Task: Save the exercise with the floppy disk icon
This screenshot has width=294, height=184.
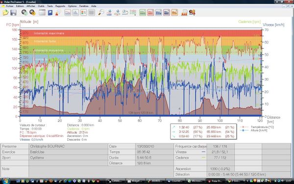Action: point(13,13)
